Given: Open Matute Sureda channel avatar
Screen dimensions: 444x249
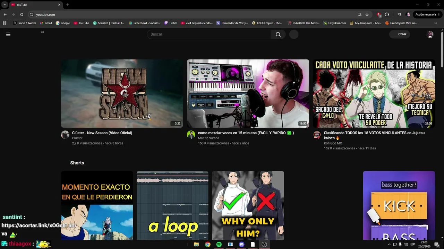Looking at the screenshot, I should tap(191, 135).
